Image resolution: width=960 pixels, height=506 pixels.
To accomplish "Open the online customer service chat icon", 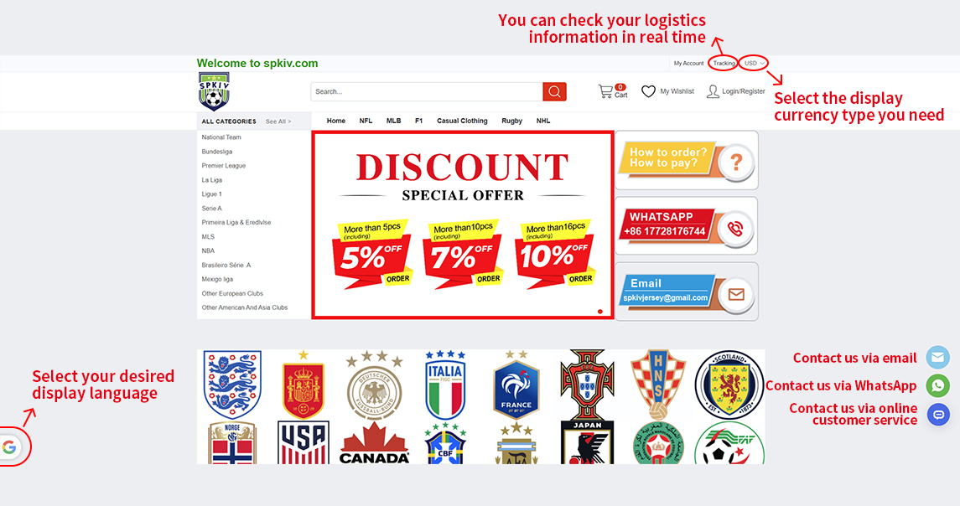I will coord(937,414).
